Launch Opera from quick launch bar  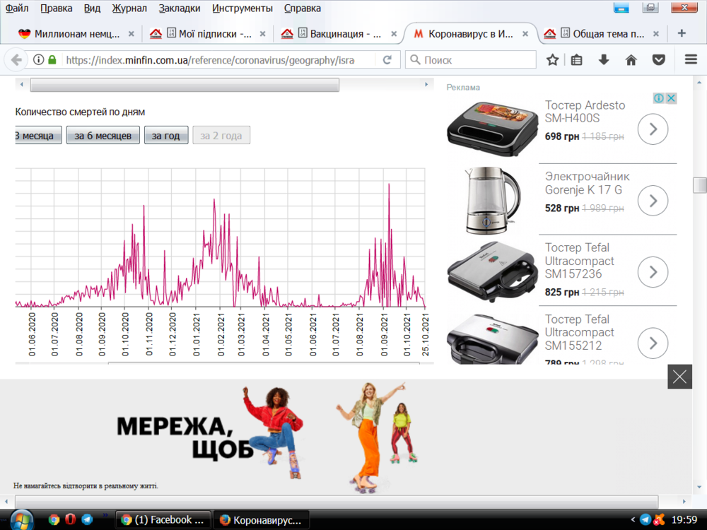coord(70,519)
